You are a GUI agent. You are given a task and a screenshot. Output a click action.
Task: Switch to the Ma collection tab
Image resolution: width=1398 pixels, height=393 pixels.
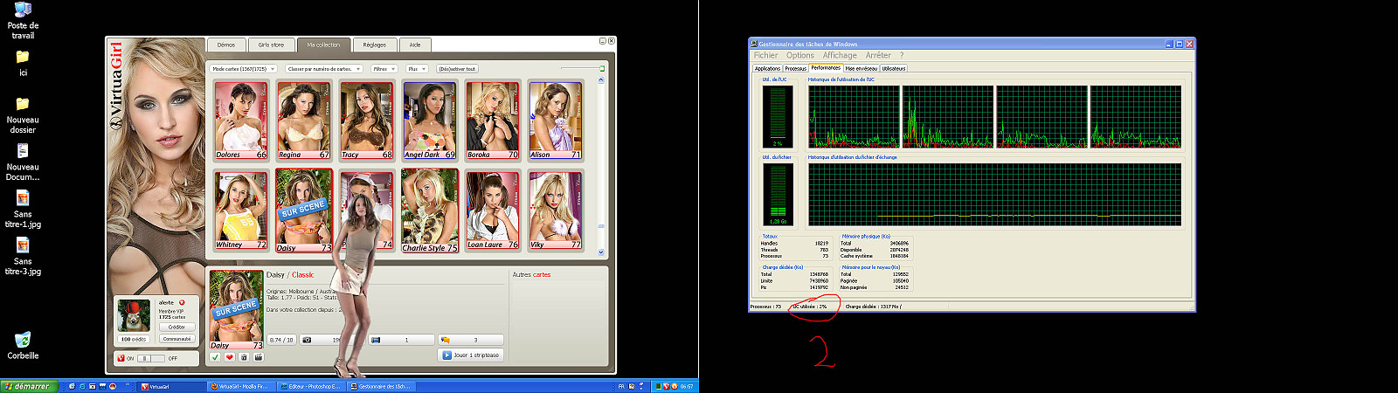click(323, 45)
